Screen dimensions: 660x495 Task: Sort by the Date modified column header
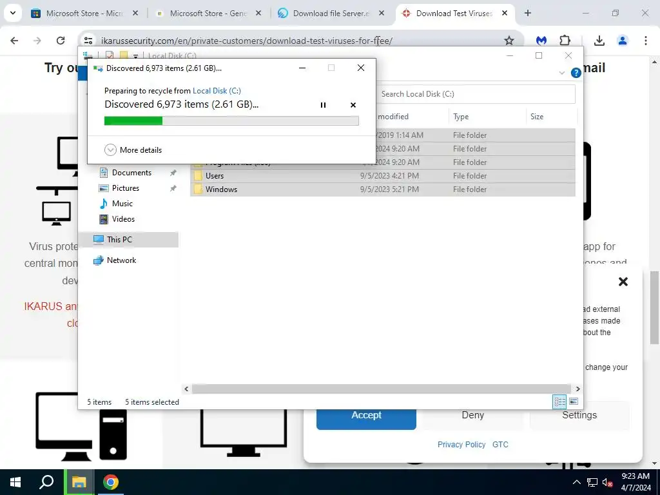point(411,117)
